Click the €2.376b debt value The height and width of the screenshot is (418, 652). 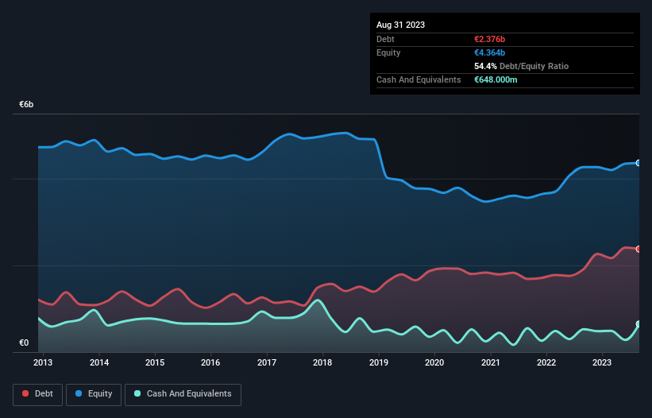coord(489,39)
